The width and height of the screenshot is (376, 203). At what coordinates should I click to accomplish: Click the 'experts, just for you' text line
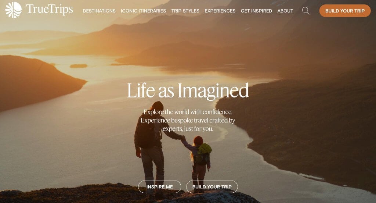point(188,129)
